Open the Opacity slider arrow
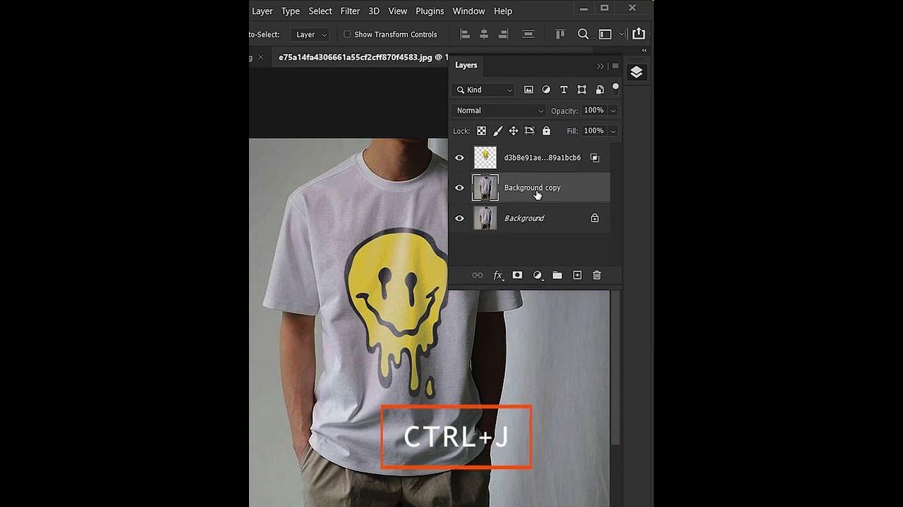Viewport: 903px width, 507px height. coord(613,111)
